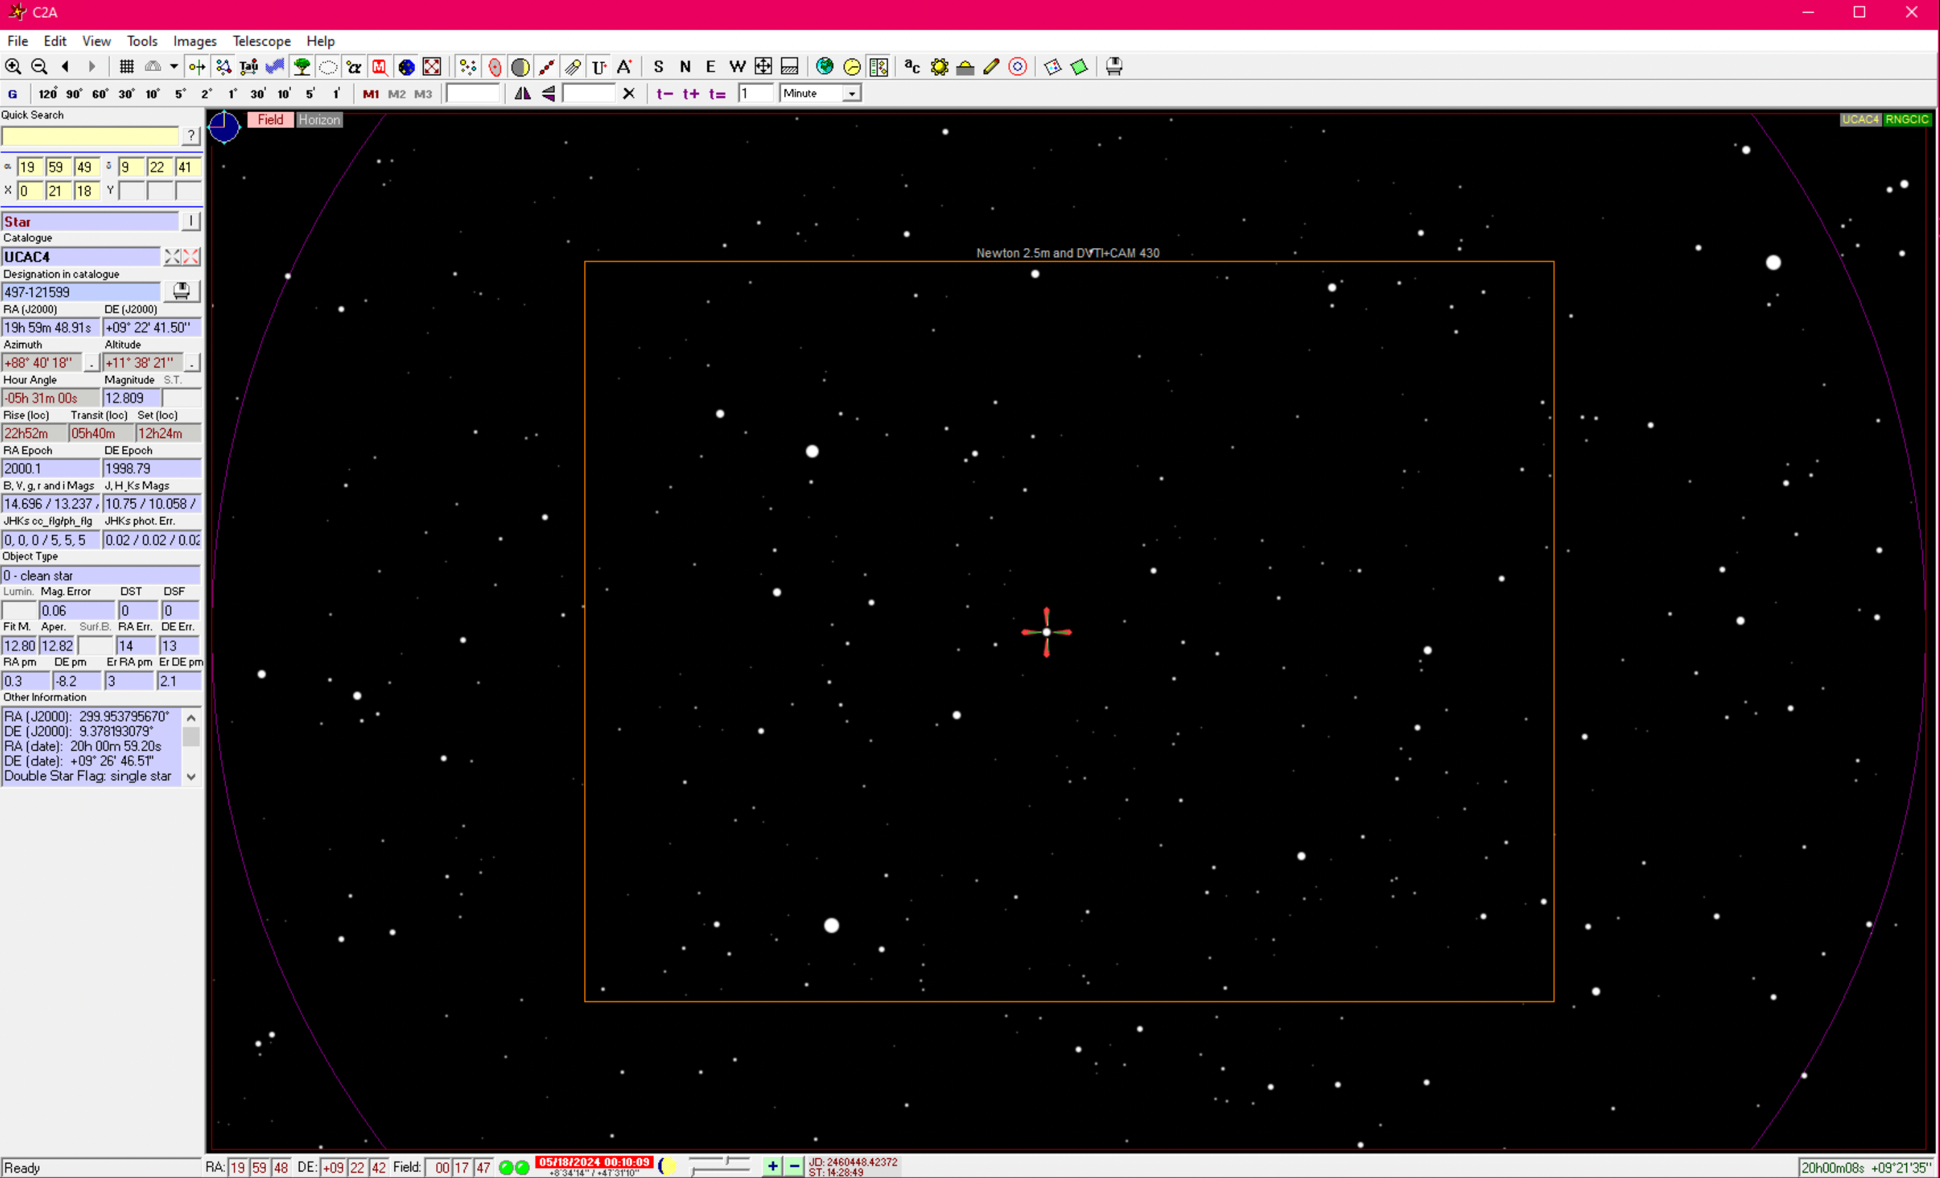Open the Images menu
Viewport: 1940px width, 1178px height.
point(195,41)
